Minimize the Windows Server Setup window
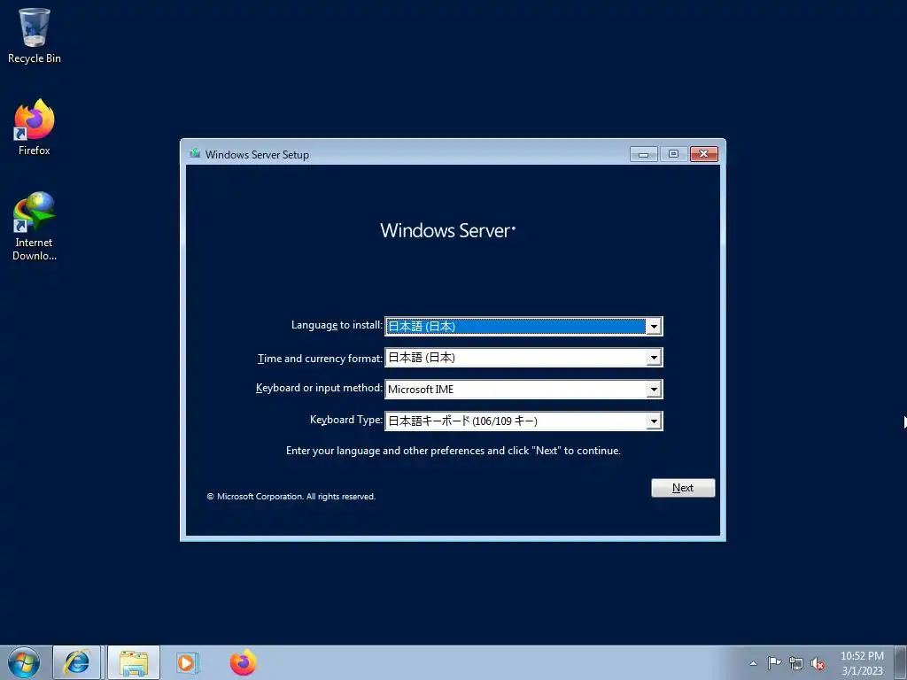 (x=643, y=154)
